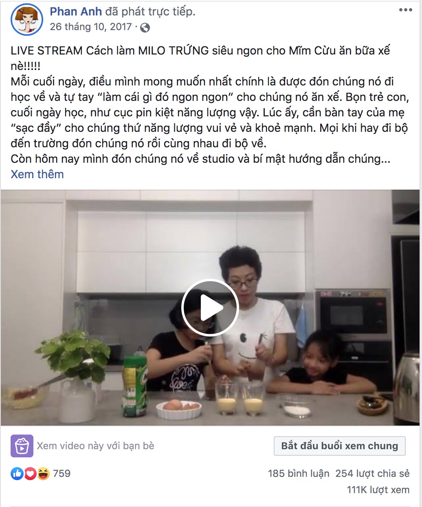Click the Love heart reaction icon
Screen dimensions: 422x507
30,473
